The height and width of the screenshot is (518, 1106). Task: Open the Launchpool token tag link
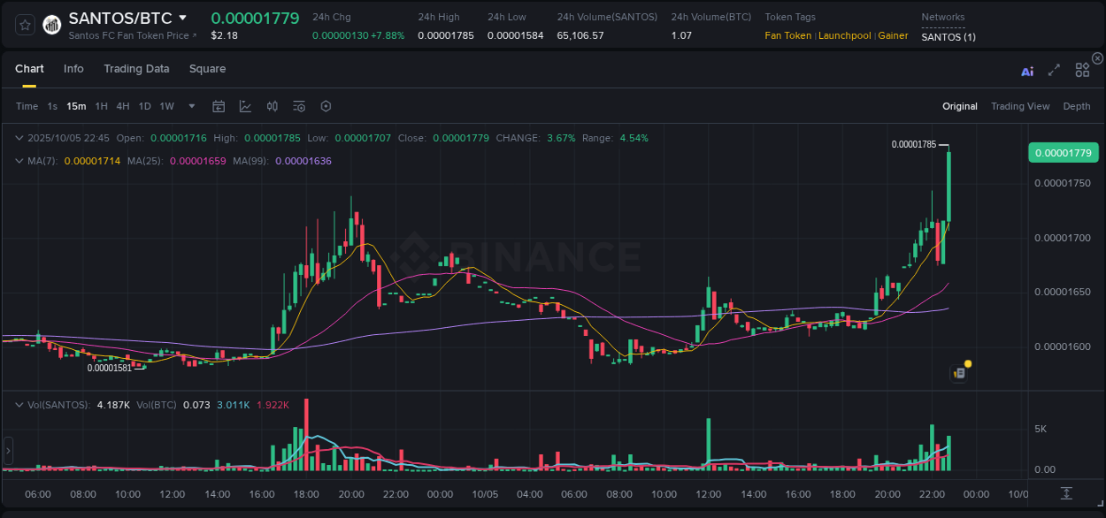coord(844,35)
